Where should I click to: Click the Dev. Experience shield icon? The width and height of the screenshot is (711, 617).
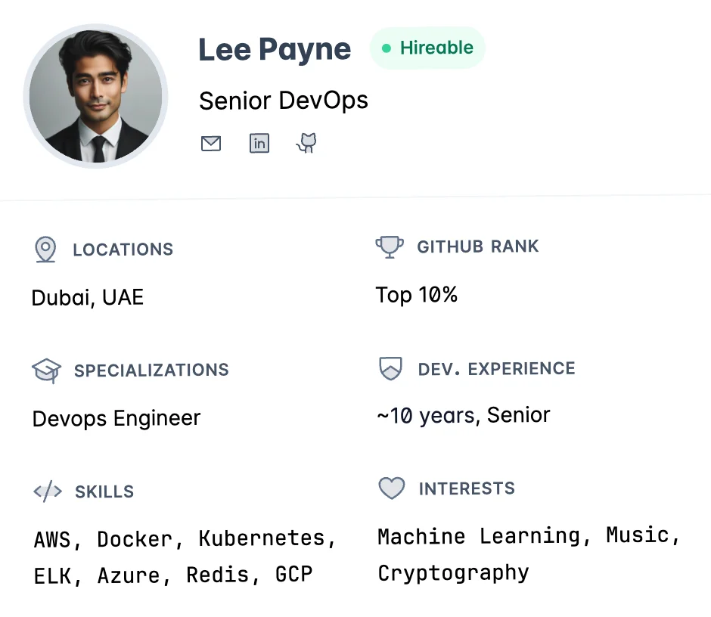(x=390, y=369)
